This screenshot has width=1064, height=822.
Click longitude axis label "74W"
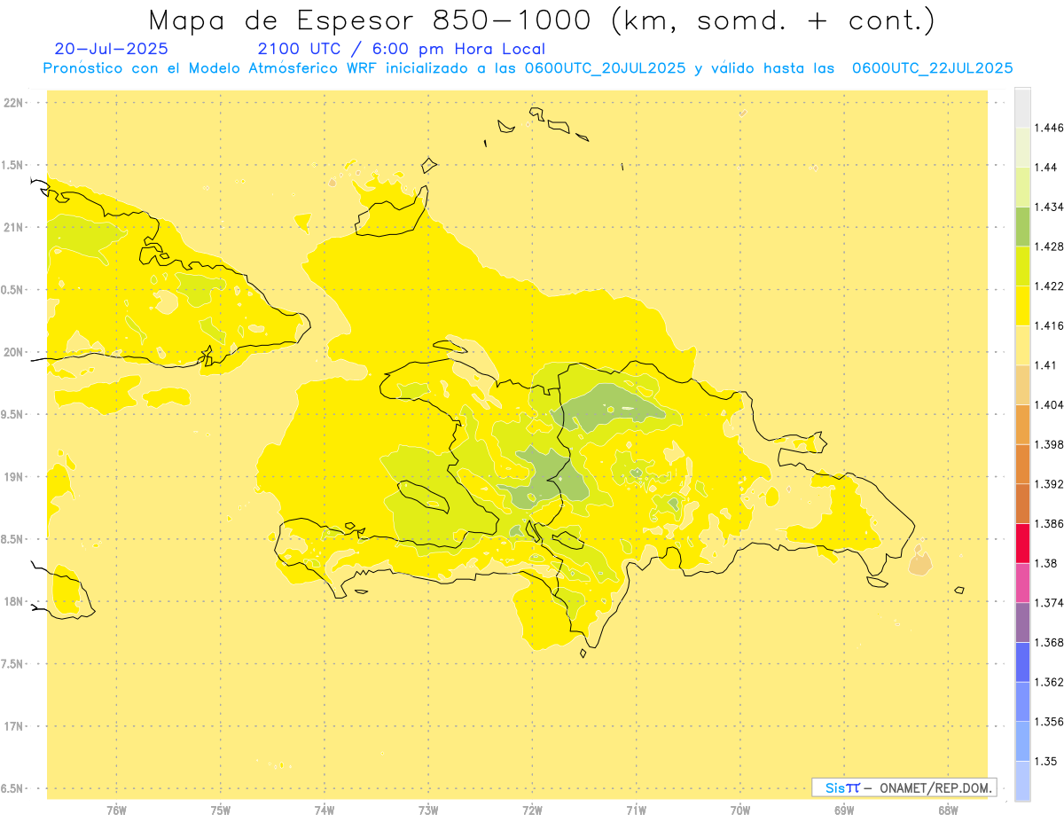point(325,810)
